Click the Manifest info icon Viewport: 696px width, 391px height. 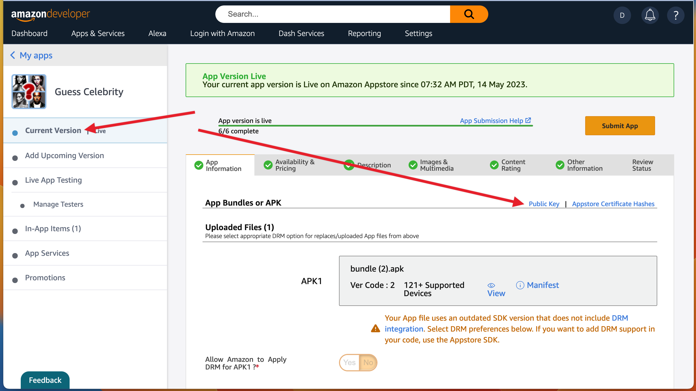(x=520, y=285)
